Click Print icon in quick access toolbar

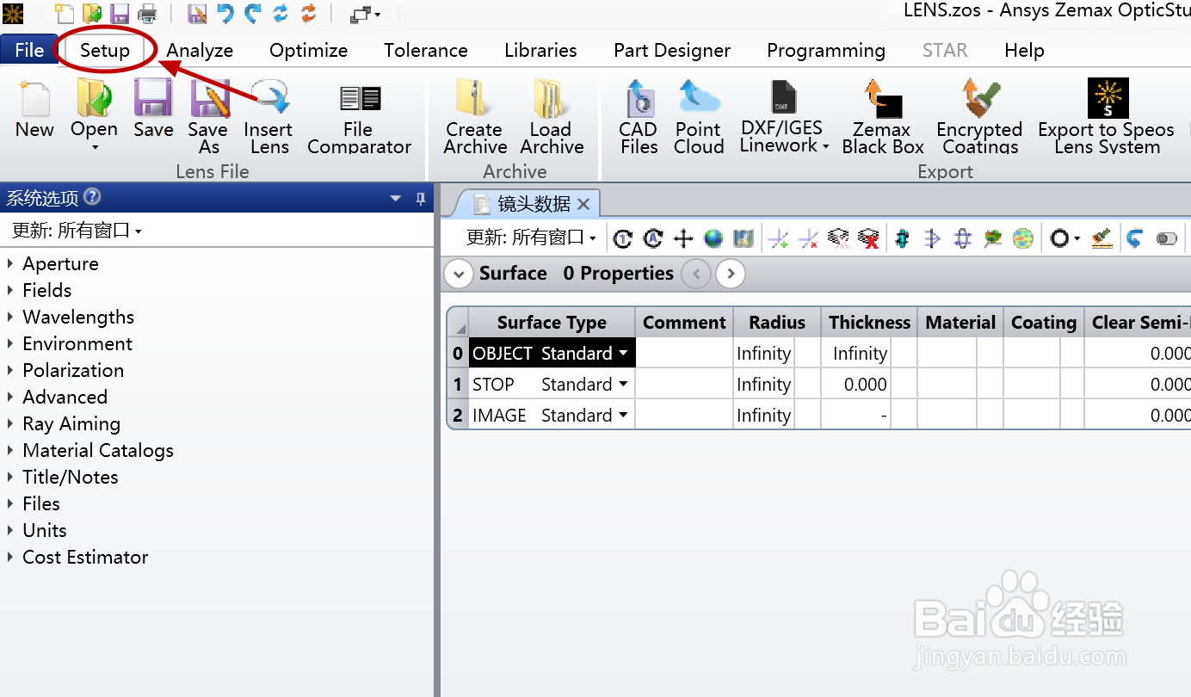[147, 13]
